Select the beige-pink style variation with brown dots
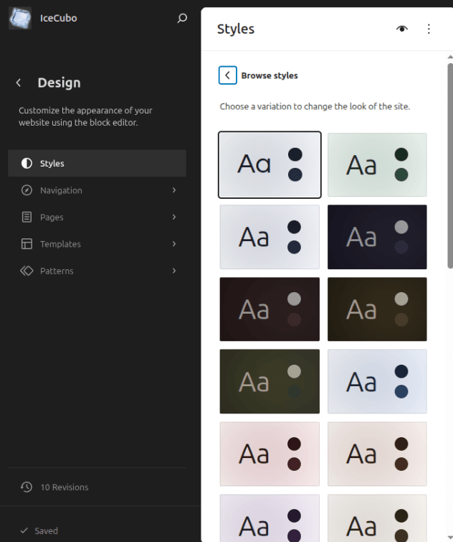 click(377, 454)
